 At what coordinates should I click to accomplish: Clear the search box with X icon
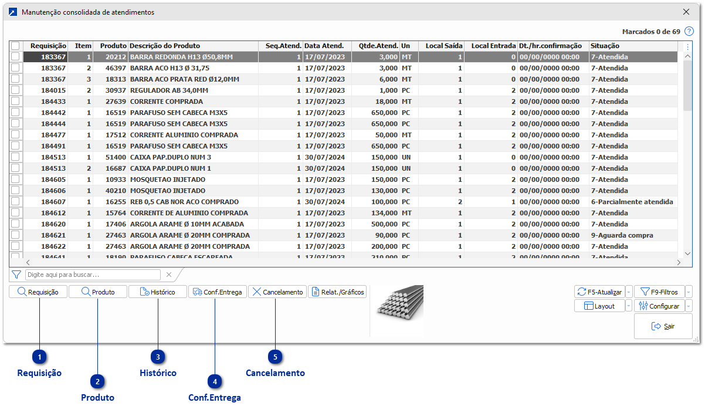pos(169,275)
